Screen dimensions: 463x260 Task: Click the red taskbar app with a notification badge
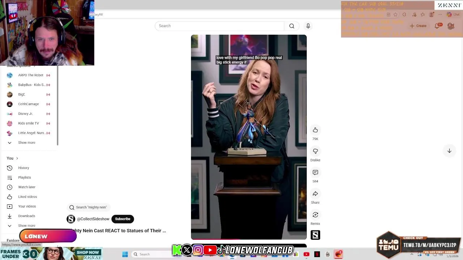coord(339,254)
